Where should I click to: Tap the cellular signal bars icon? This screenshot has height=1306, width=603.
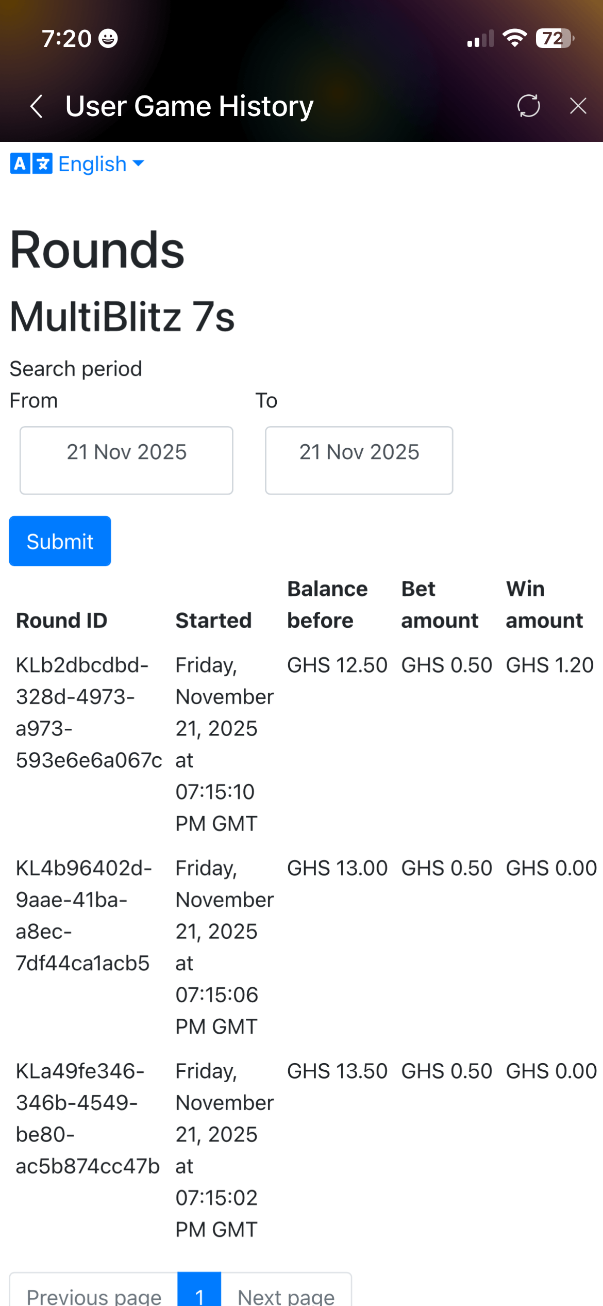[x=480, y=39]
